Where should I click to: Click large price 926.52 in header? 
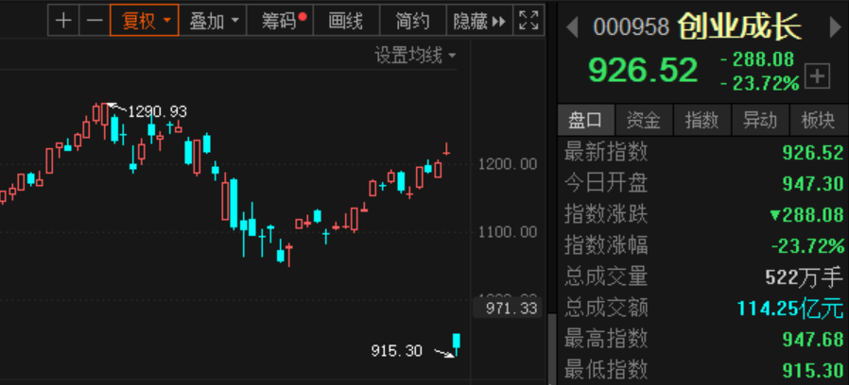pyautogui.click(x=643, y=70)
